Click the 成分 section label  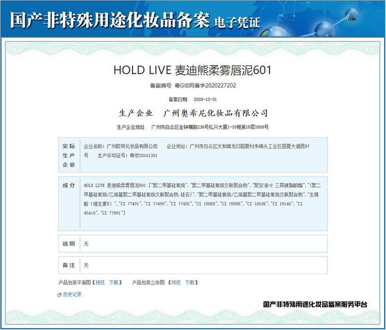coord(69,186)
